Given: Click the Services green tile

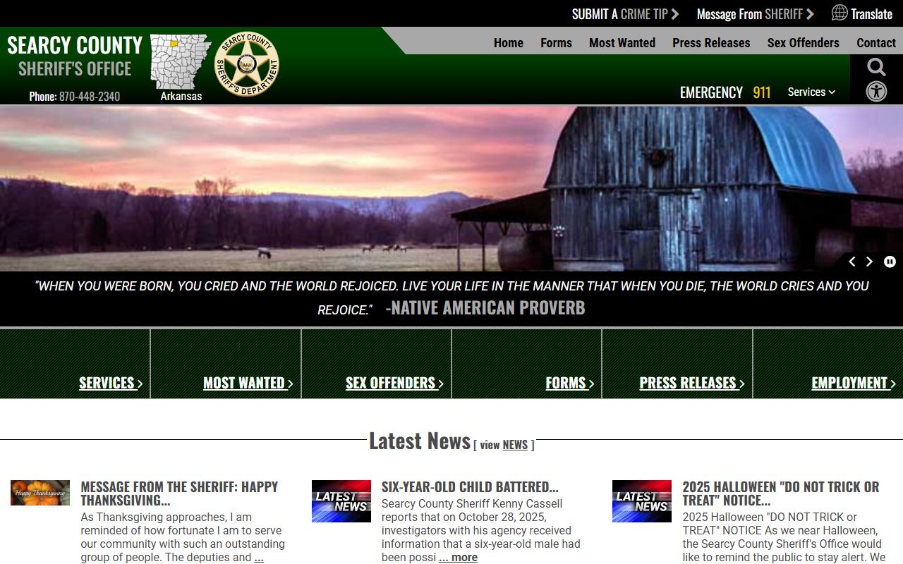Looking at the screenshot, I should coord(110,383).
